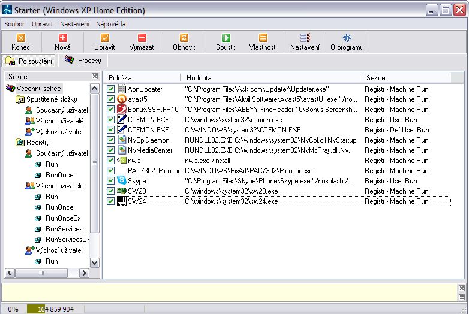Open the Soubor menu

coord(14,24)
